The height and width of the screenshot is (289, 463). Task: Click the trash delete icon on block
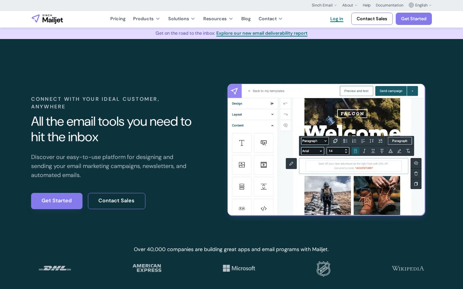tap(416, 173)
